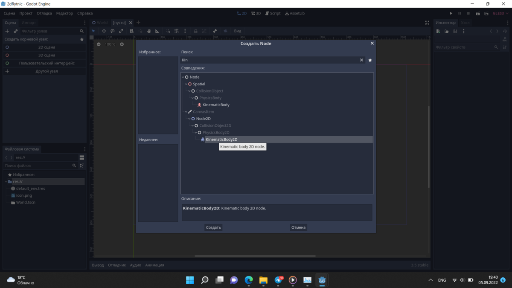Collapse the CollisionObject branch

pos(189,91)
